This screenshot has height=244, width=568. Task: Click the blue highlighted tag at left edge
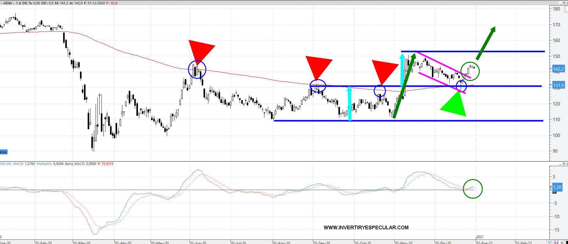tap(3, 152)
